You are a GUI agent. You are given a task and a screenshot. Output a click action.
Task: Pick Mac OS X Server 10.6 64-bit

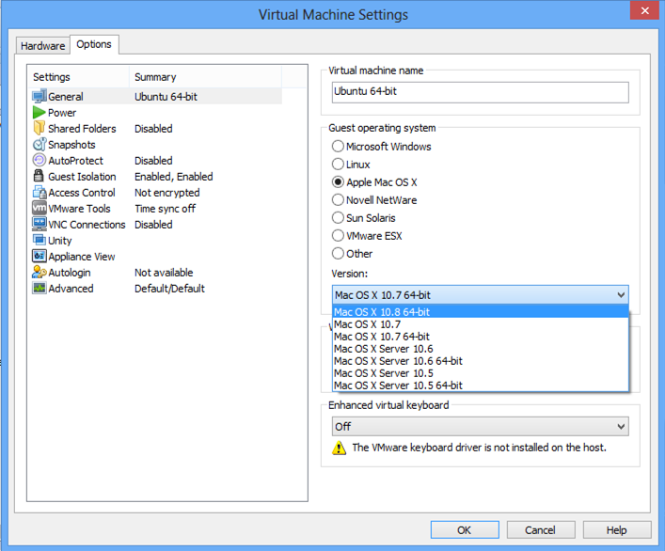480,361
